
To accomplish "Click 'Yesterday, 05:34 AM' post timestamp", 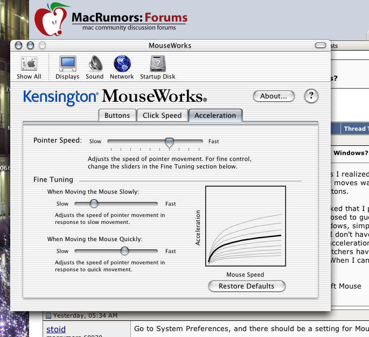I will click(85, 315).
